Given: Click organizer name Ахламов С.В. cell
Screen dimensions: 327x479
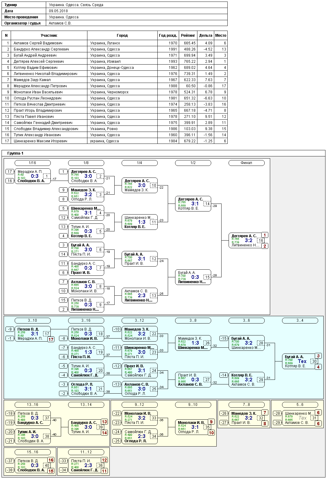Looking at the screenshot, I should 60,23.
